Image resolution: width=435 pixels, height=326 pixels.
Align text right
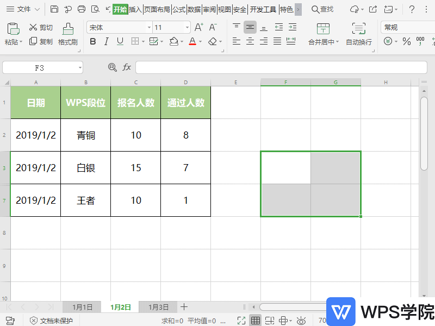click(264, 41)
